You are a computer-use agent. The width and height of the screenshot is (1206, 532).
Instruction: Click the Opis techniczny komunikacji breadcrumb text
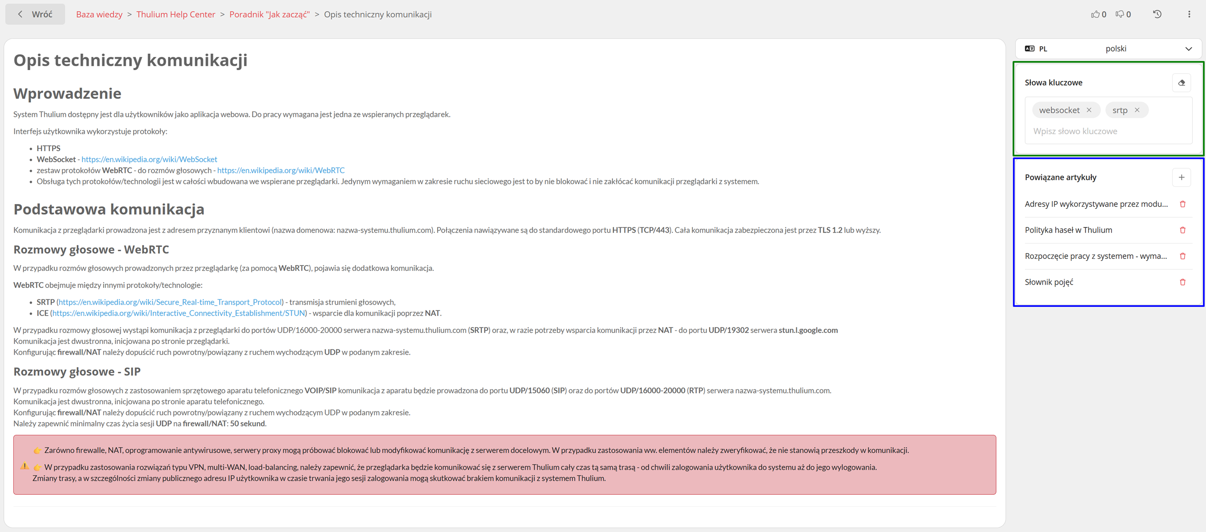tap(378, 14)
